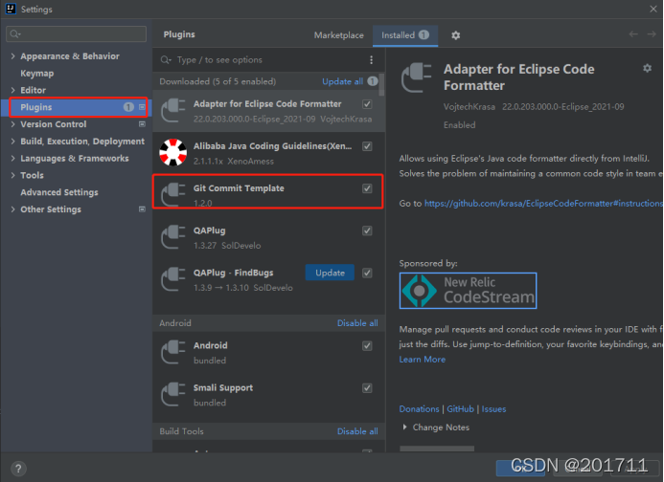This screenshot has width=664, height=482.
Task: Click the Android plugin icon
Action: point(172,352)
